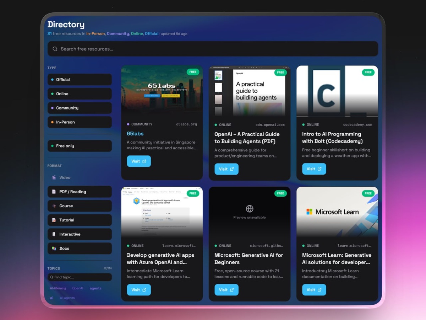The image size is (426, 320).
Task: Filter by Course format
Action: click(80, 206)
